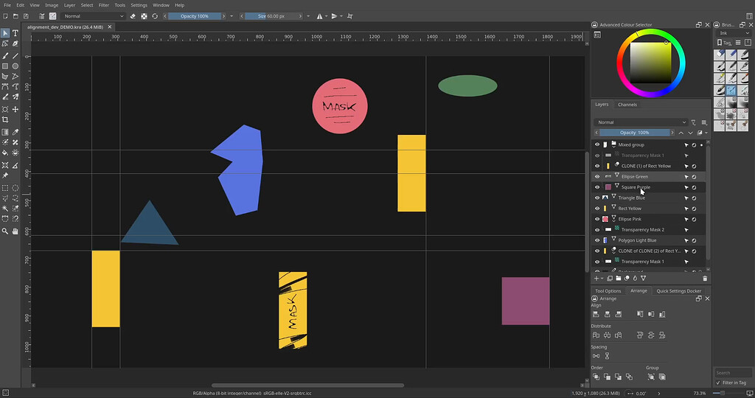Open the Filter menu
This screenshot has height=398, width=755.
[x=103, y=5]
